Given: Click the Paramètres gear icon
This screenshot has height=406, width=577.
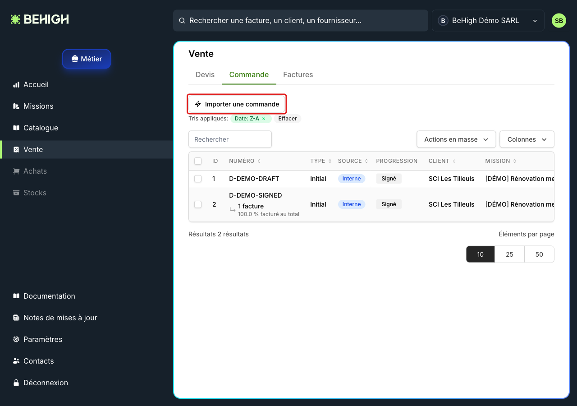Looking at the screenshot, I should tap(16, 340).
